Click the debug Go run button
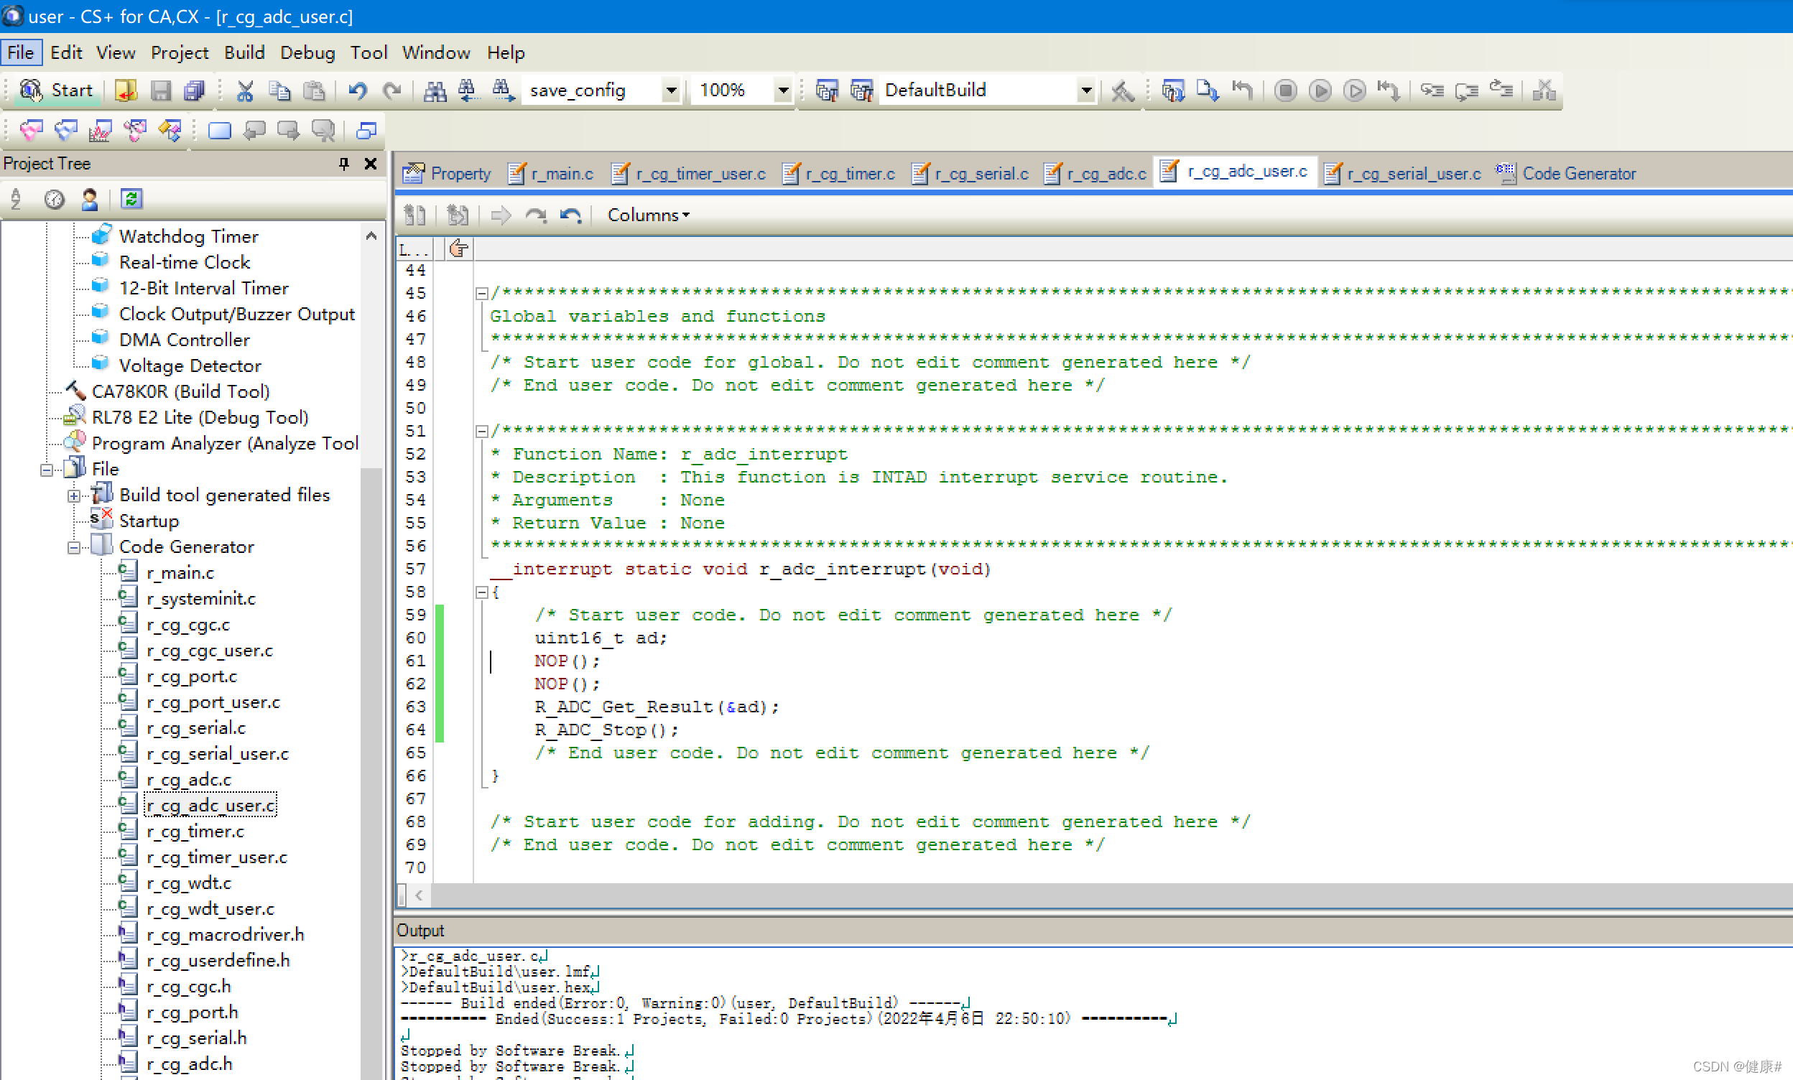This screenshot has width=1793, height=1080. tap(1320, 90)
